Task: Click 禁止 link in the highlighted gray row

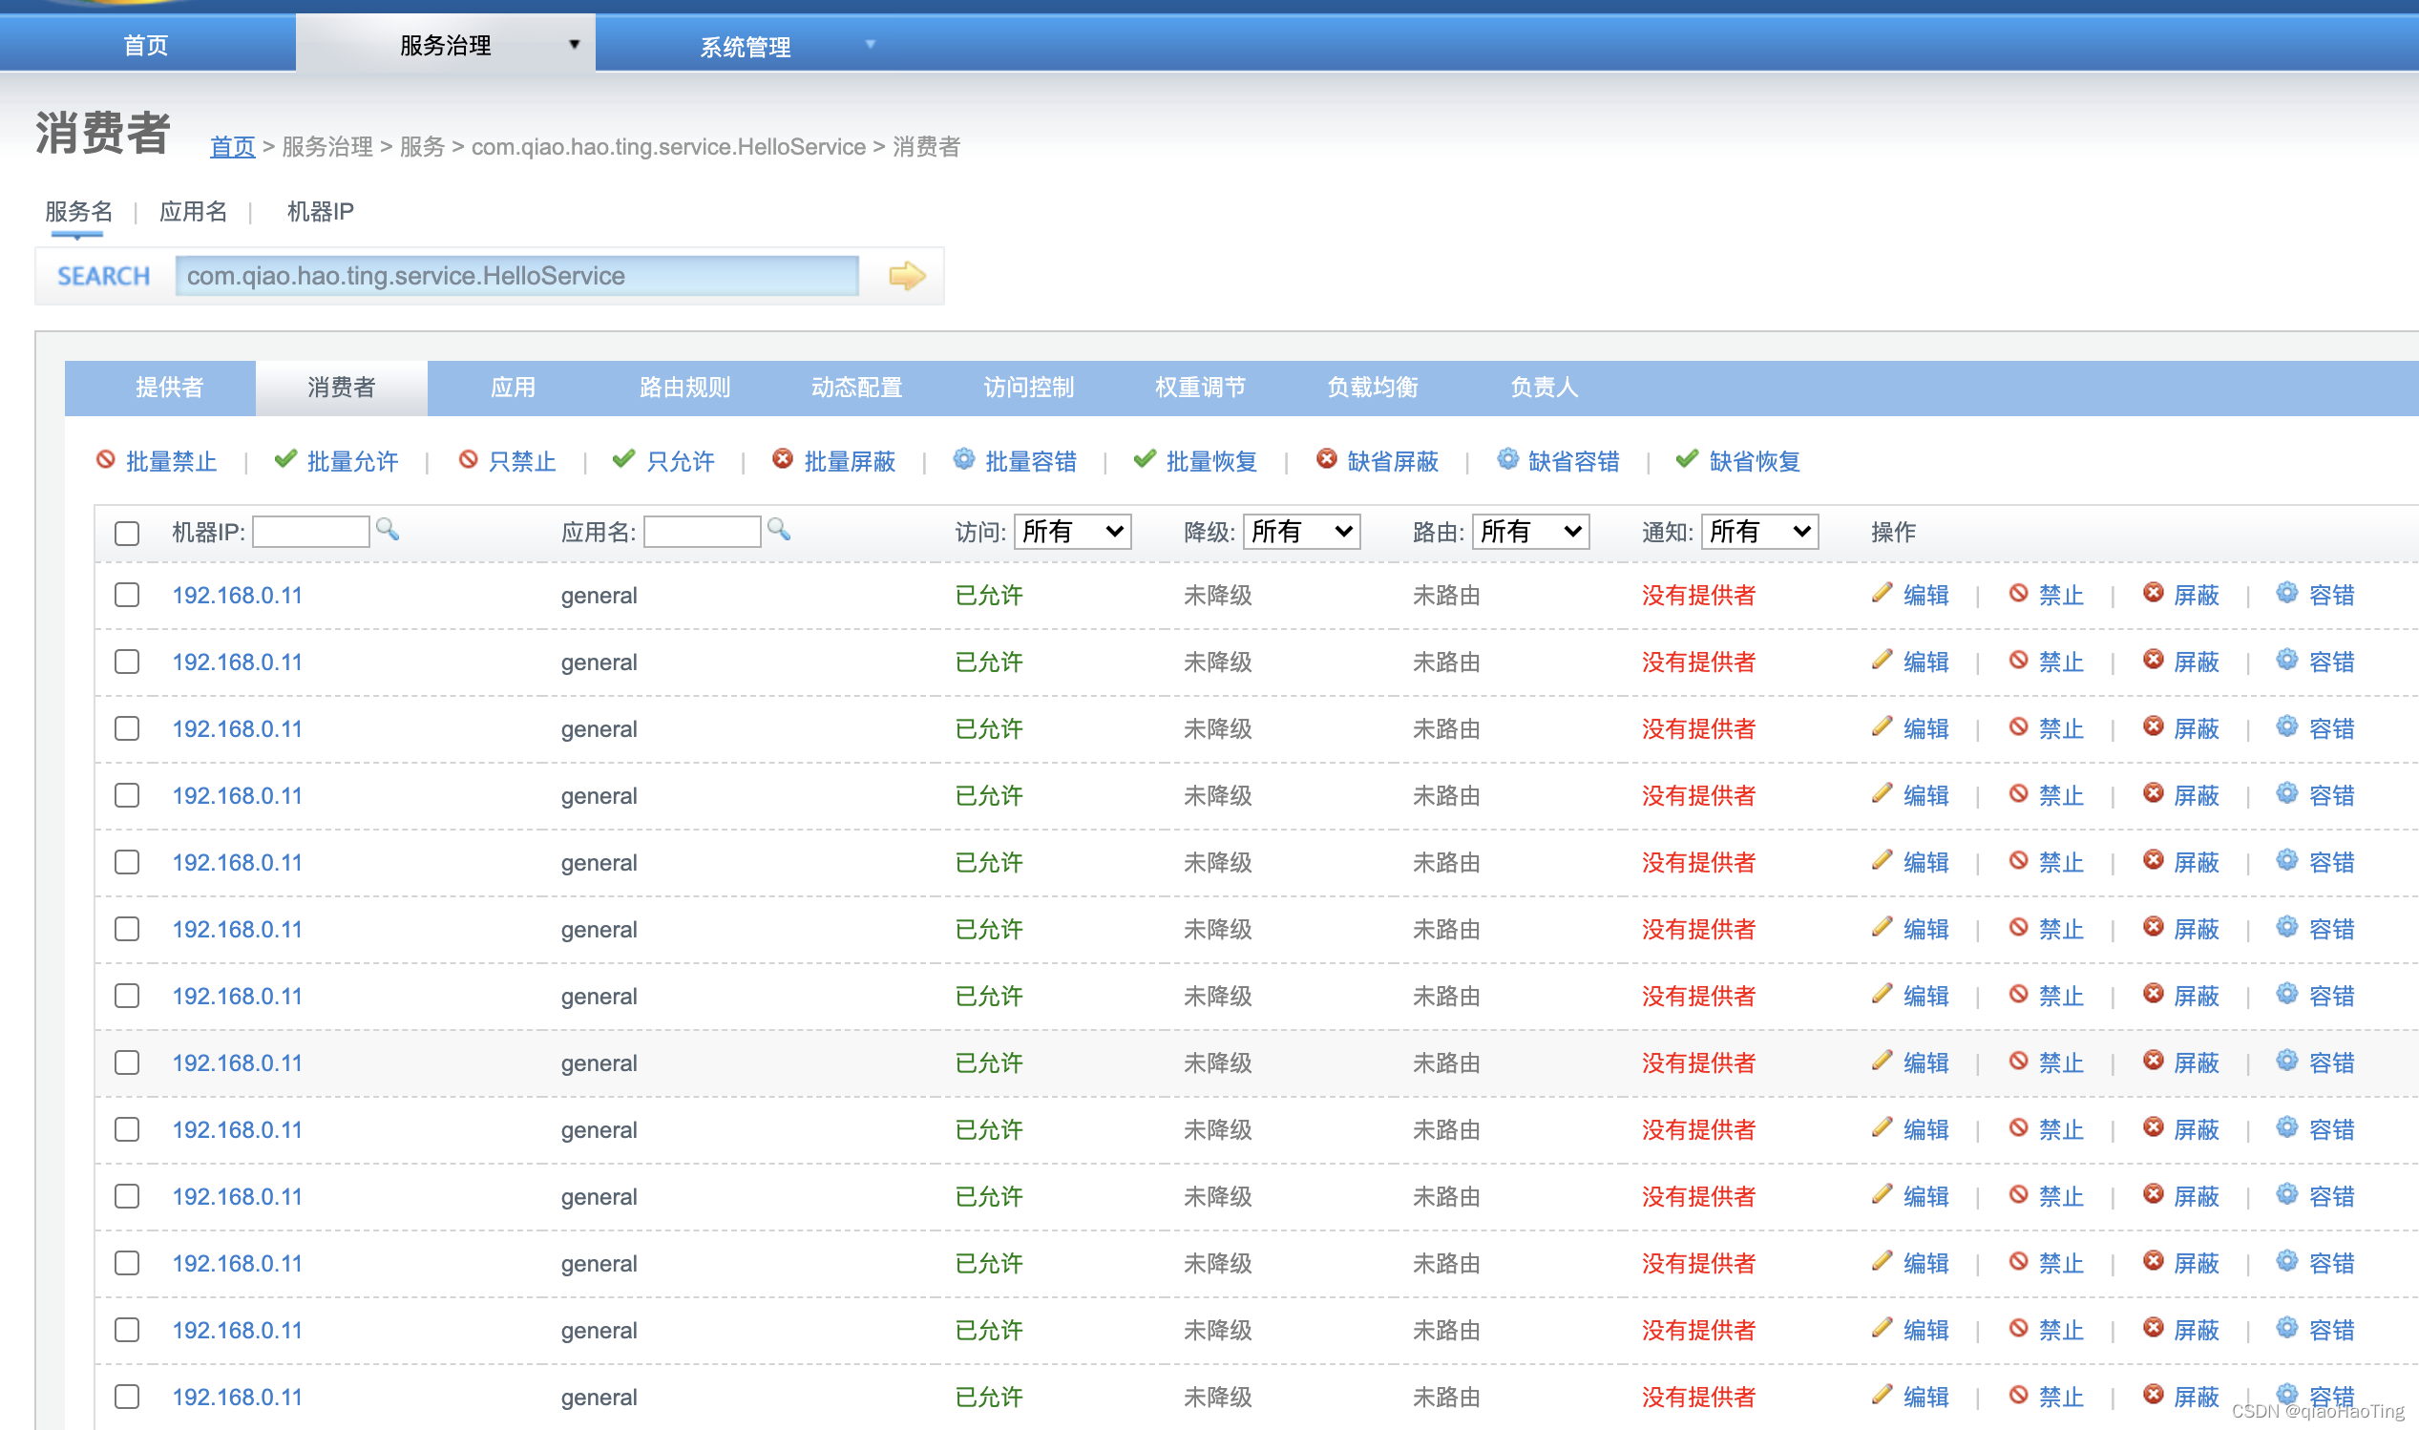Action: [x=2061, y=1062]
